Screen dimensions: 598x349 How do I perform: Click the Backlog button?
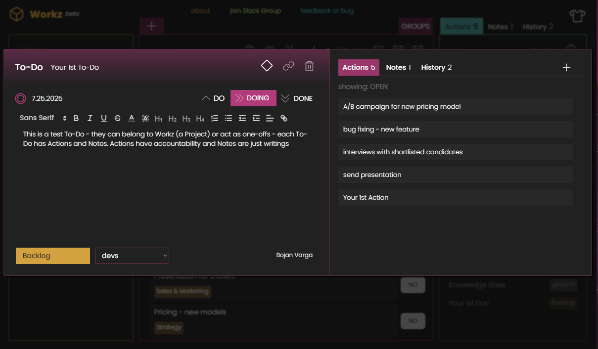(x=52, y=256)
